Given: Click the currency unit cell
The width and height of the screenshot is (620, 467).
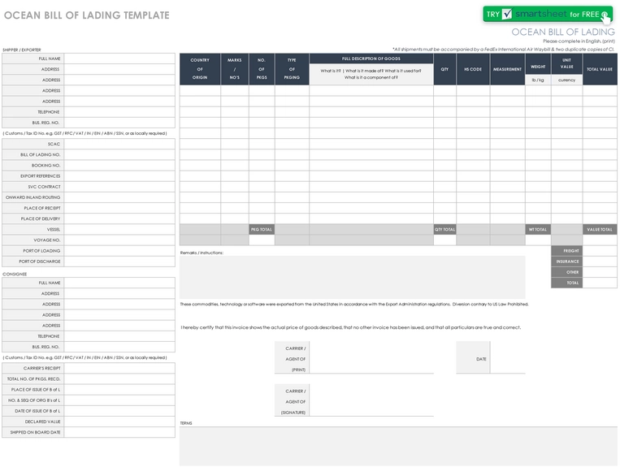Looking at the screenshot, I should click(x=566, y=80).
